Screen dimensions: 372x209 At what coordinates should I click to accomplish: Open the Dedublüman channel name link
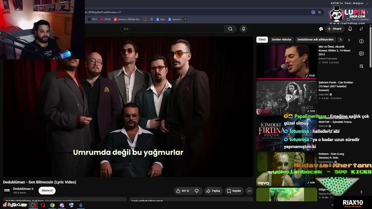point(22,189)
